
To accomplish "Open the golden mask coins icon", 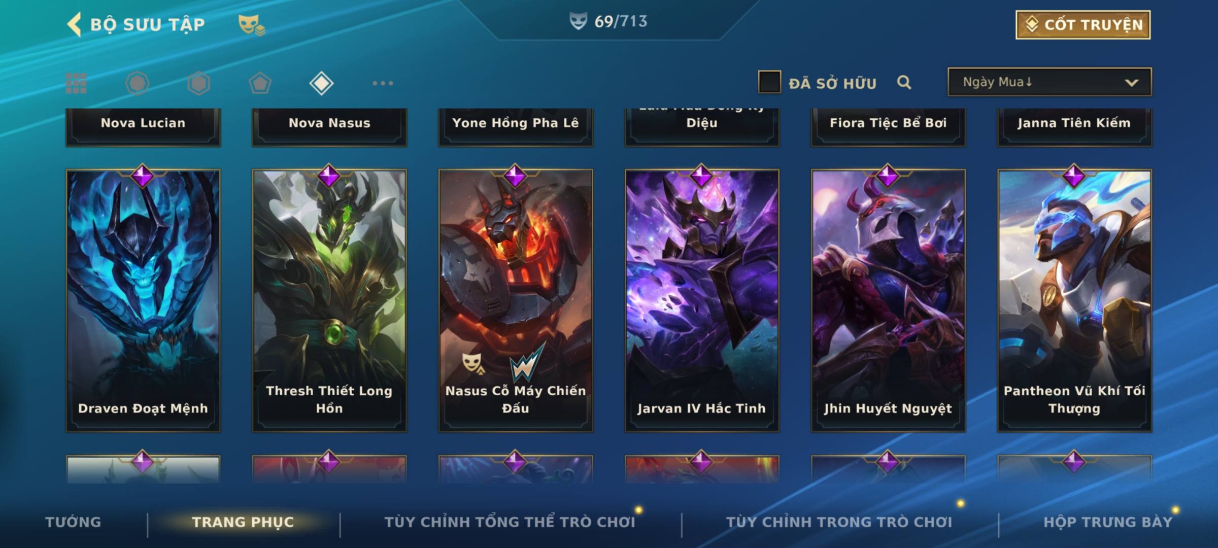I will (x=252, y=25).
